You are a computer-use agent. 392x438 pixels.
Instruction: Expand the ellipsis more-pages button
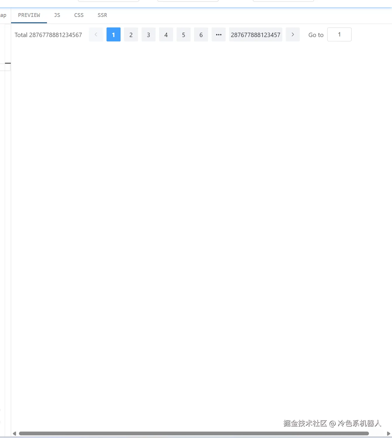[x=218, y=35]
